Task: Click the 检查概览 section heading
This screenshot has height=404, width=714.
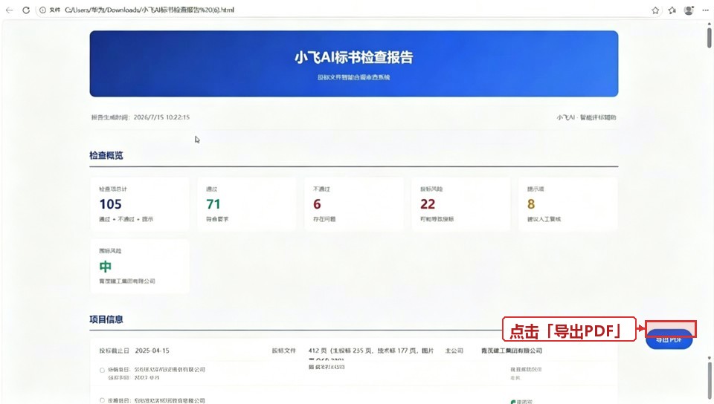Action: 106,155
